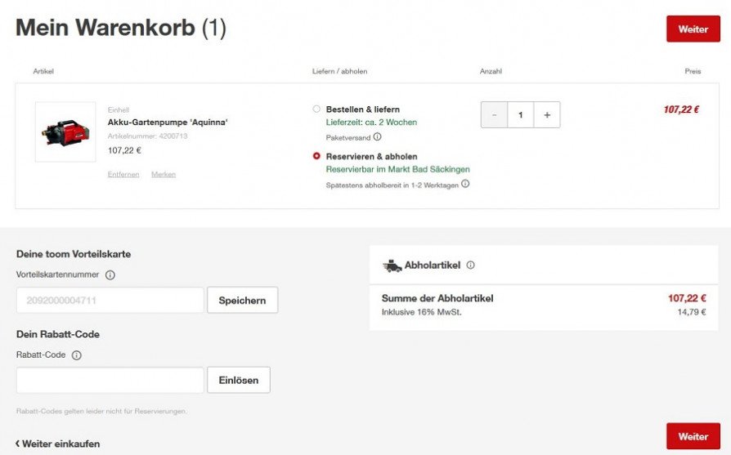The height and width of the screenshot is (455, 731).
Task: Click Entfernen link to remove the item
Action: pos(123,174)
